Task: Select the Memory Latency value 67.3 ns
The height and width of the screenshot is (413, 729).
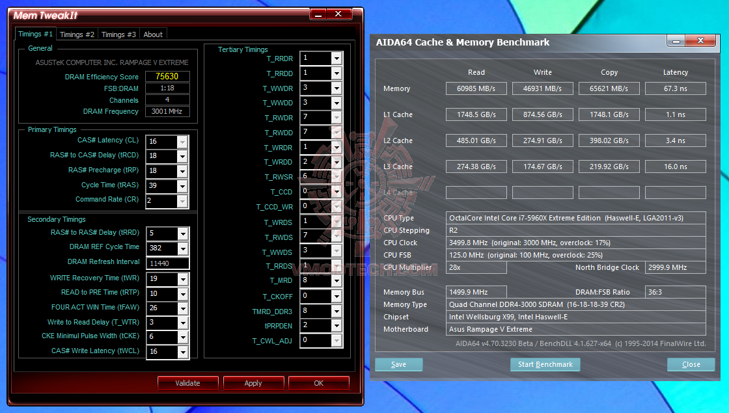Action: click(676, 88)
